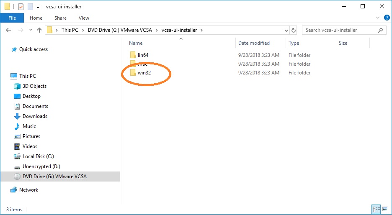The height and width of the screenshot is (215, 392).
Task: Select Network in navigation pane
Action: (x=29, y=190)
